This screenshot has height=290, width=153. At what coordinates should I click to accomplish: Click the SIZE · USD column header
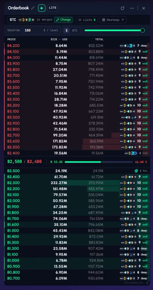pyautogui.click(x=59, y=39)
